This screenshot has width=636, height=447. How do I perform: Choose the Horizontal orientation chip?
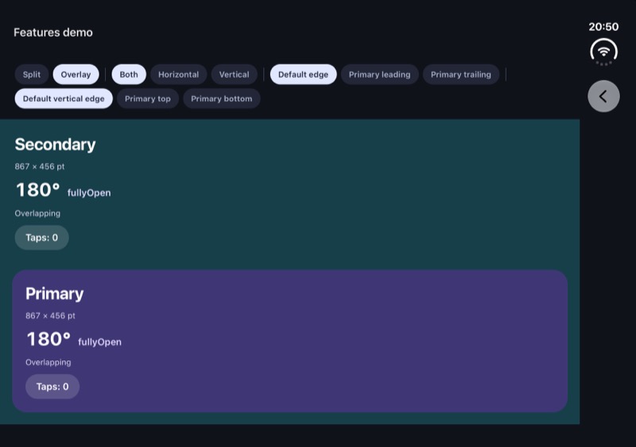[x=178, y=75]
